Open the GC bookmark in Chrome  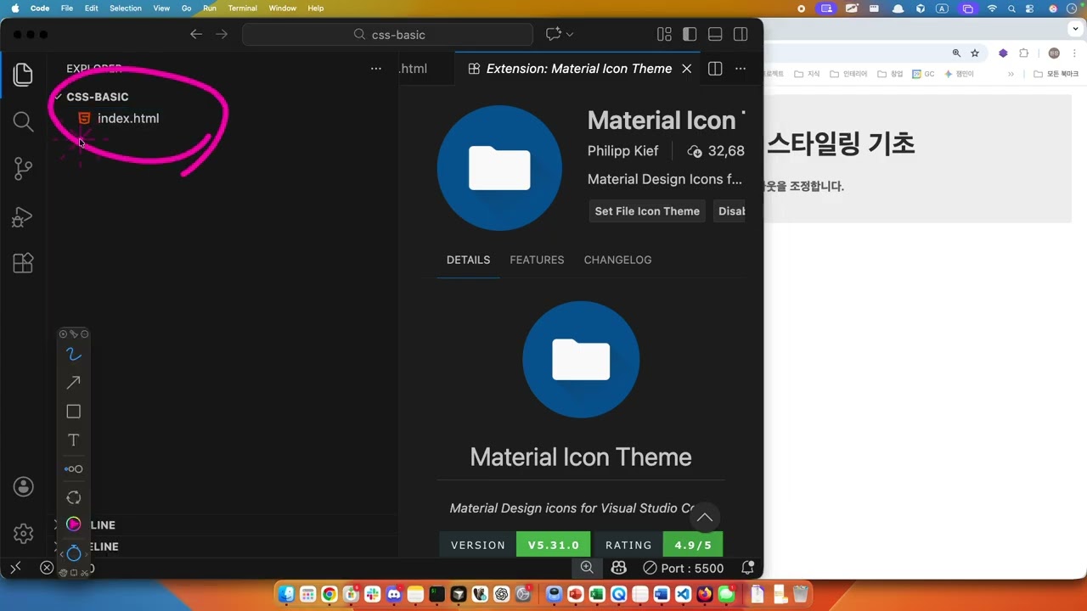[923, 74]
